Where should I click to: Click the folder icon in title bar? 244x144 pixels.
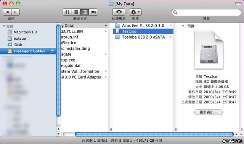point(111,4)
